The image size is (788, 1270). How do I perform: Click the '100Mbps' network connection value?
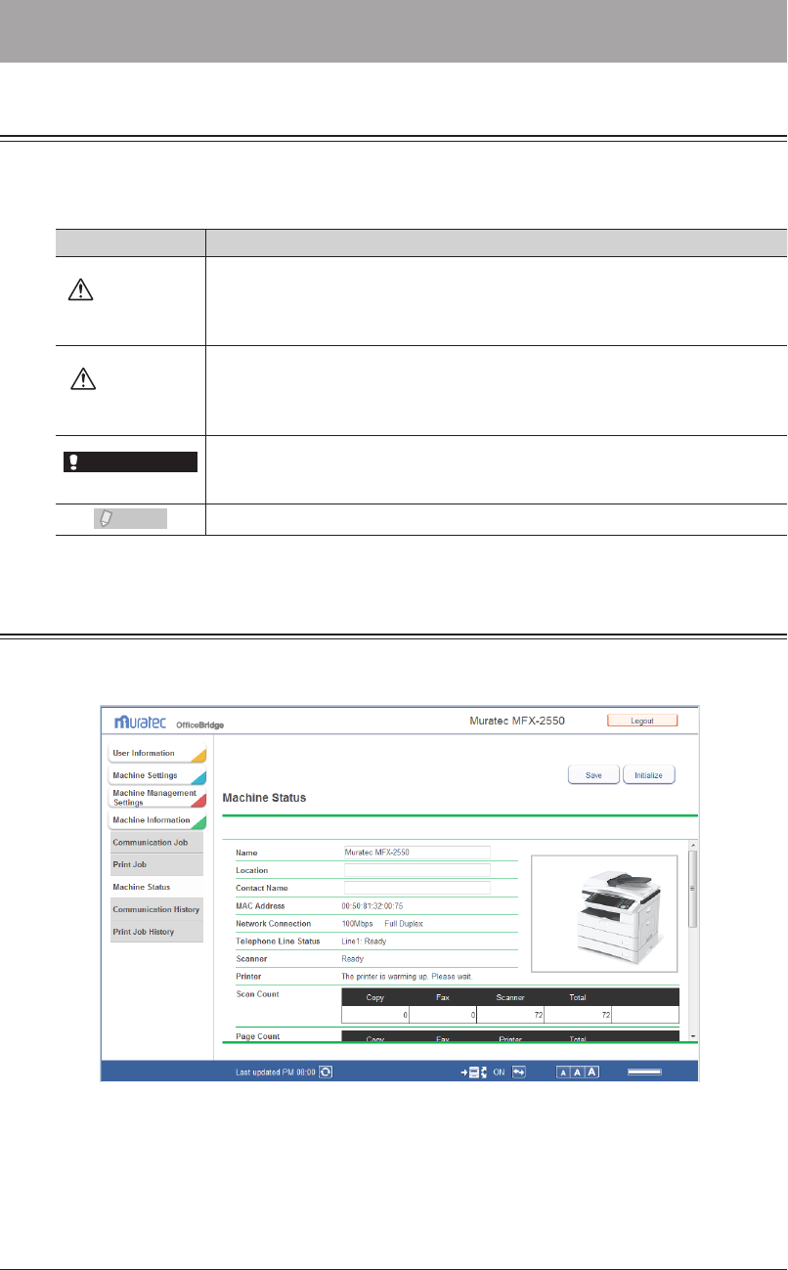[357, 923]
